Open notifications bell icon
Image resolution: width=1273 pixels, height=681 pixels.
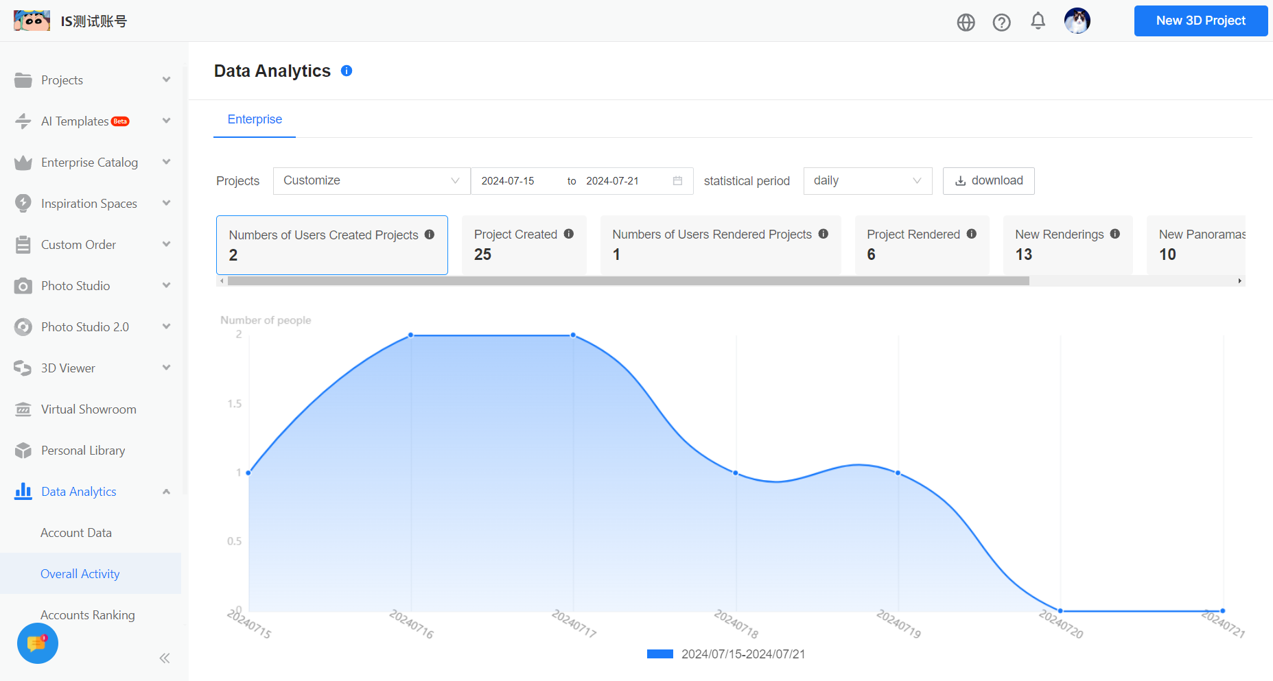click(x=1038, y=21)
